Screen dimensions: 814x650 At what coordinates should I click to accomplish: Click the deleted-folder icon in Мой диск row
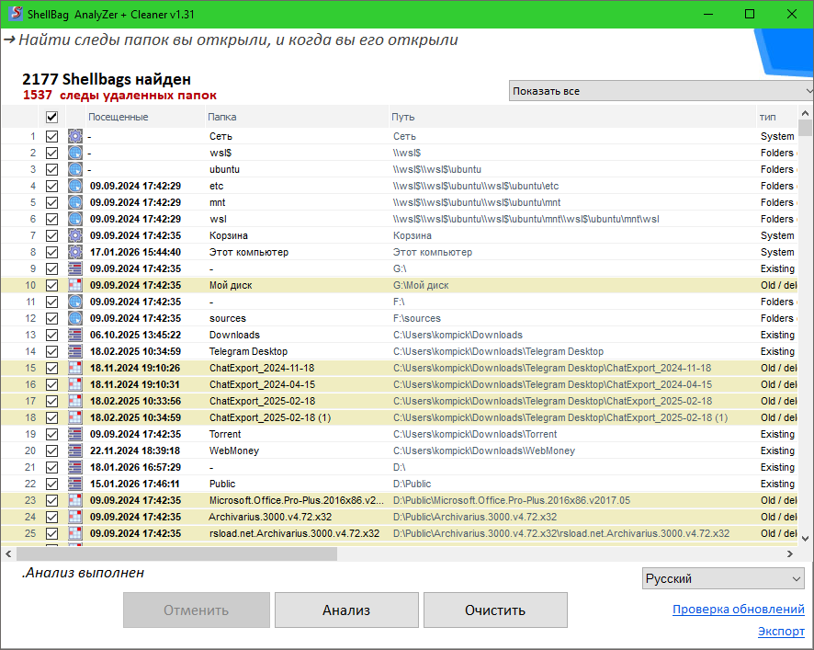pyautogui.click(x=75, y=285)
